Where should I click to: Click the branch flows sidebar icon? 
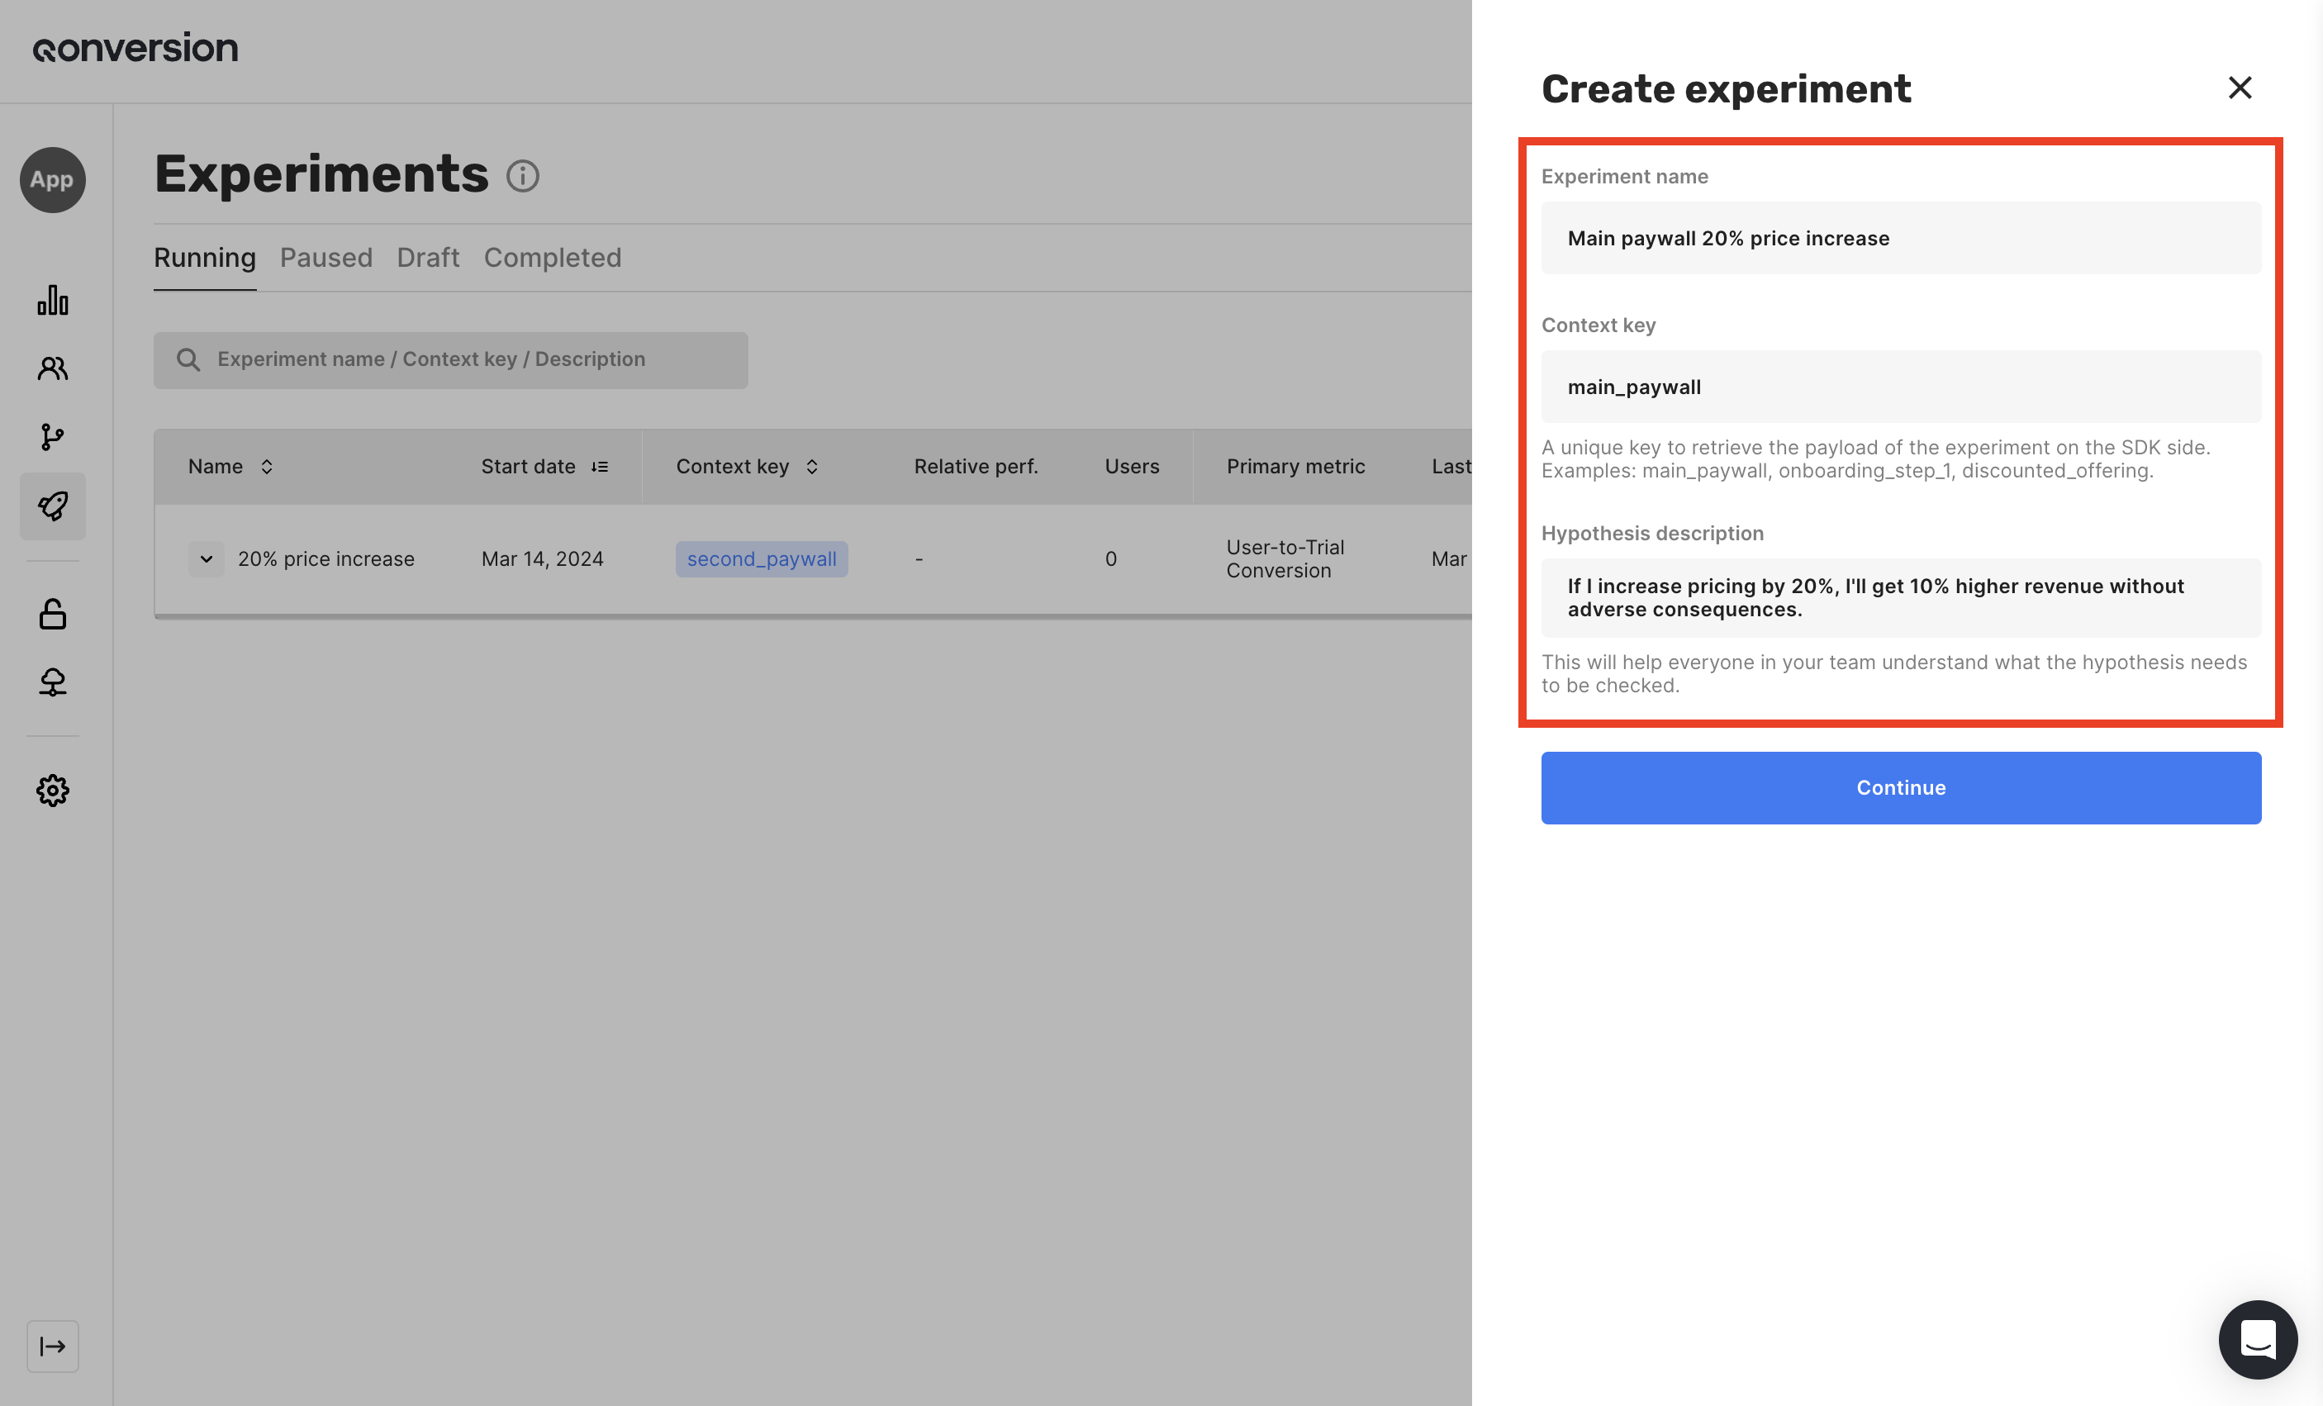(x=53, y=437)
